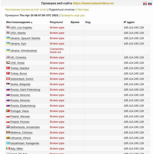Viewport: 153px width, 154px height.
Task: Sort table by IP адрес column header
Action: (129, 22)
